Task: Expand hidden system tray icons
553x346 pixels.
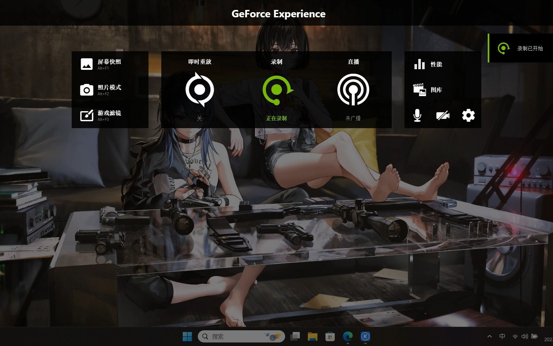Action: click(x=490, y=336)
